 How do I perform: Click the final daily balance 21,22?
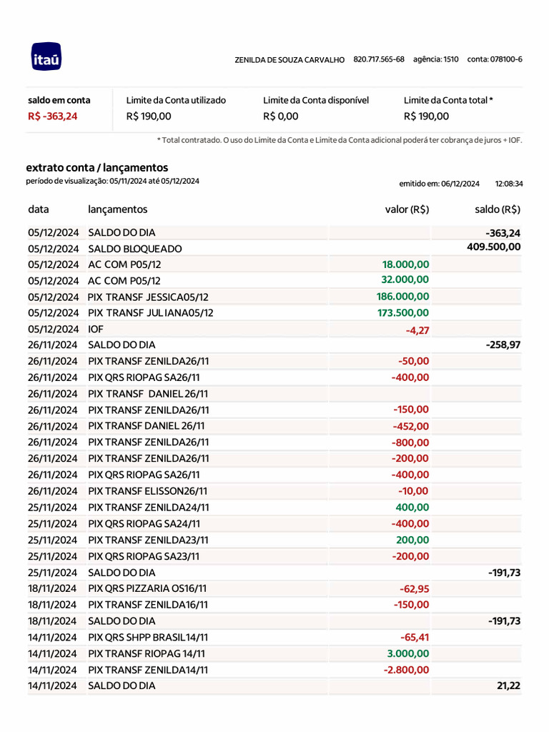[509, 686]
